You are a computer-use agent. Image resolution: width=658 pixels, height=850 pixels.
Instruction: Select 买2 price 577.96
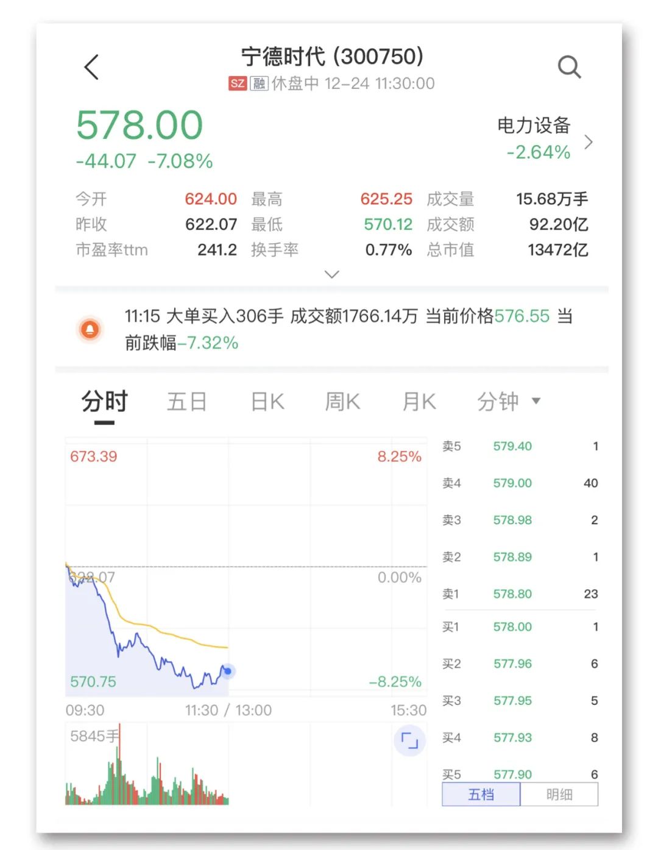(512, 664)
